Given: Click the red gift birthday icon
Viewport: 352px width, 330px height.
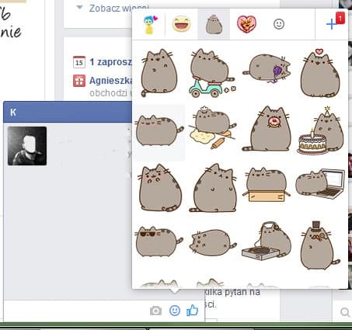Looking at the screenshot, I should pyautogui.click(x=79, y=81).
